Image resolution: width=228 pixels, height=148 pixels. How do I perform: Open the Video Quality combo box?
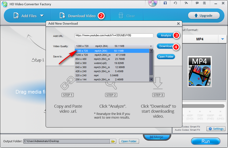[x=114, y=46]
